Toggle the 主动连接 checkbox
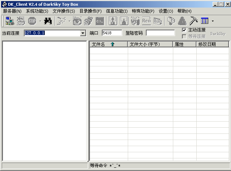Image resolution: width=231 pixels, height=171 pixels. click(184, 30)
